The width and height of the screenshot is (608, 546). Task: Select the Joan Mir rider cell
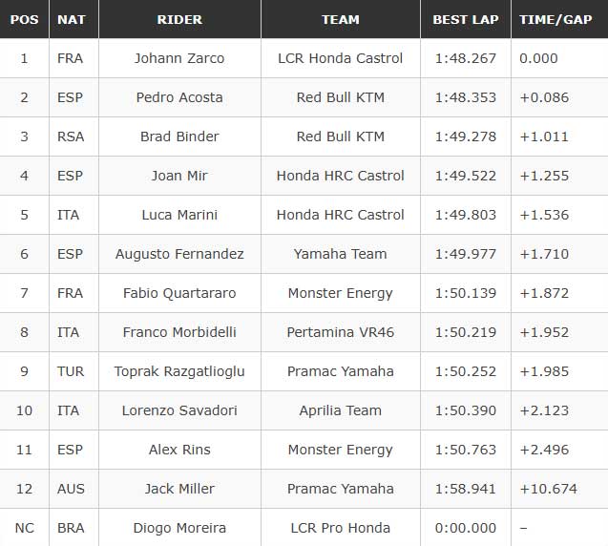tap(179, 176)
